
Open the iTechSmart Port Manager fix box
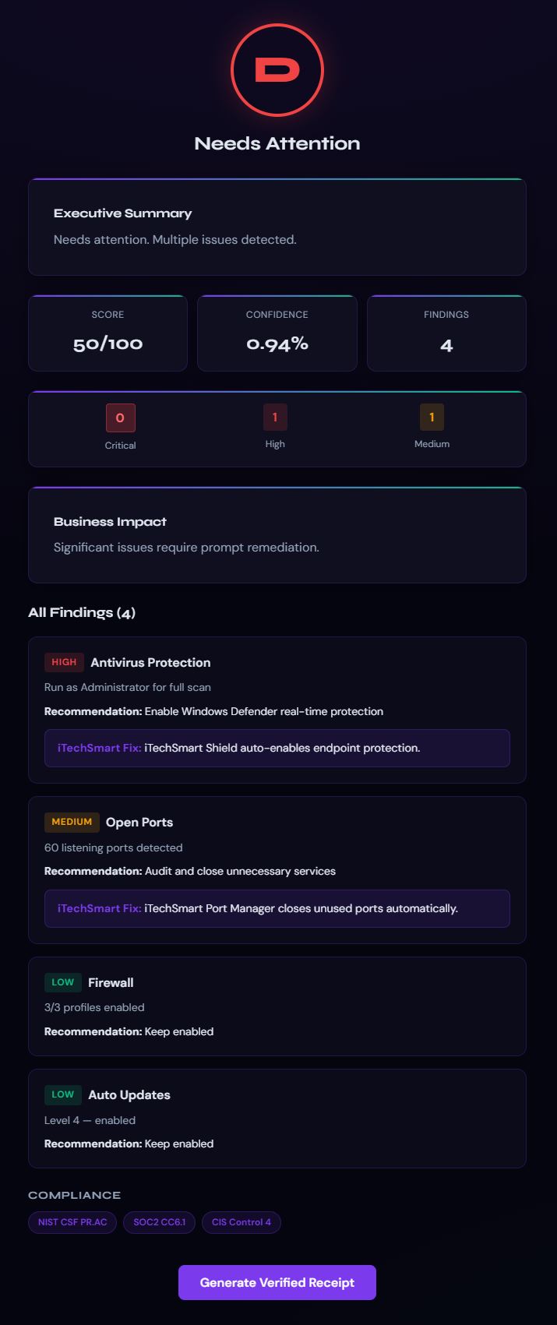(277, 908)
